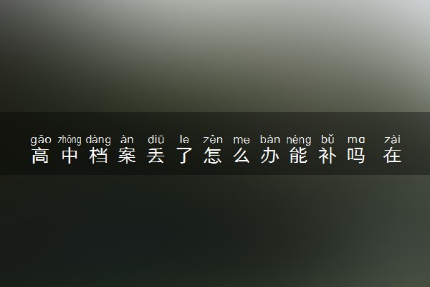Click the pinyin label bǔ
Viewport: 430px width, 287px height.
[x=328, y=139]
